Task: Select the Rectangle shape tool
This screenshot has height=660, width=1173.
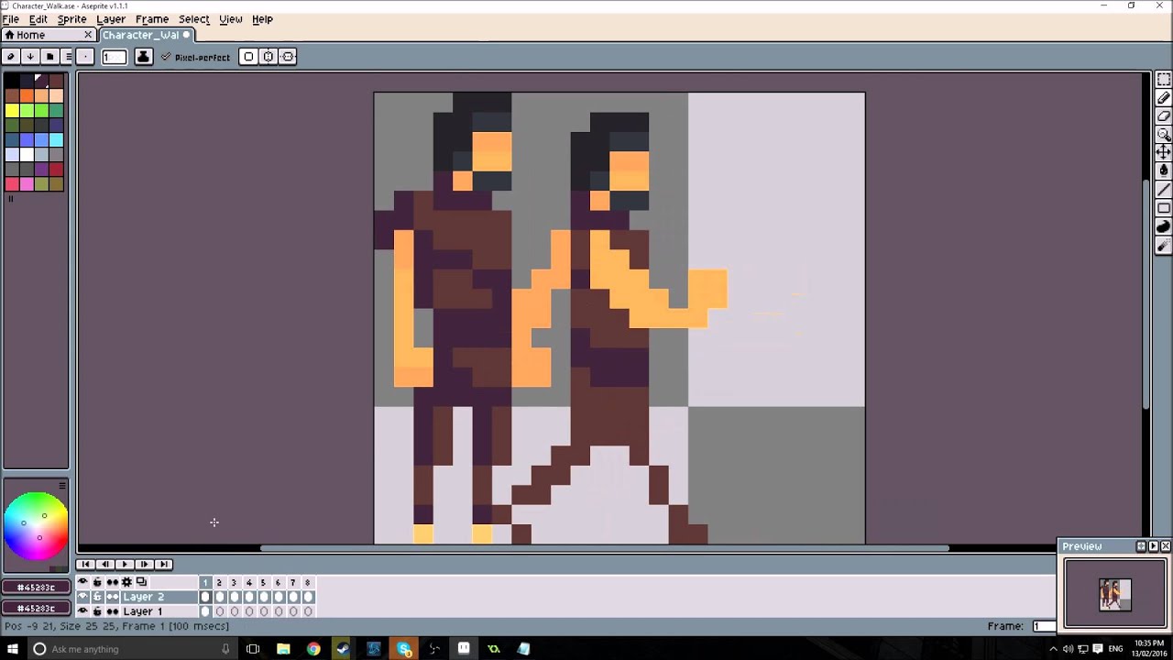Action: click(x=1163, y=208)
